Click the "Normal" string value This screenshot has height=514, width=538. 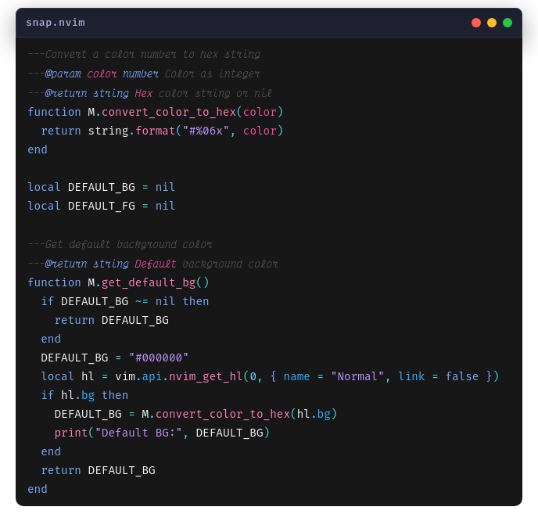coord(357,376)
